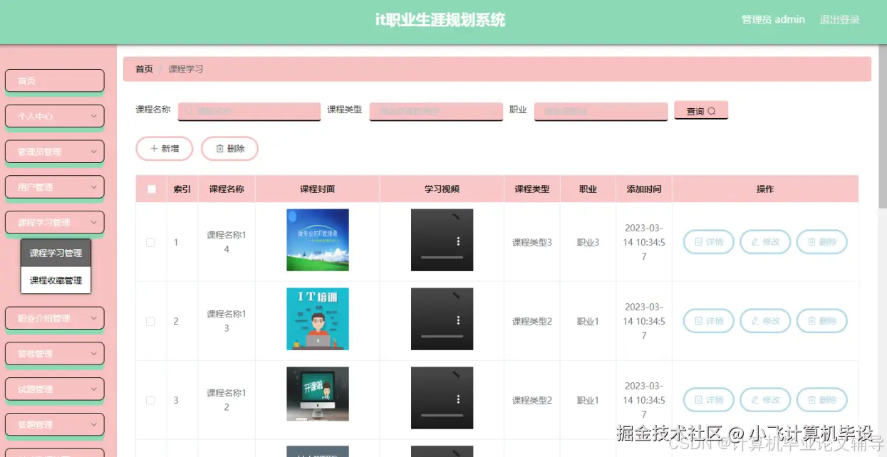Expand 答题管理 sidebar menu
The image size is (887, 457).
click(55, 425)
